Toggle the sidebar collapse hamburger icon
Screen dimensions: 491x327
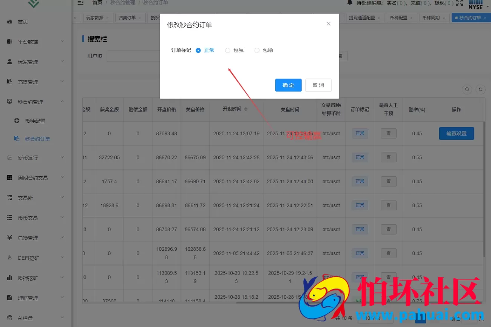[80, 3]
